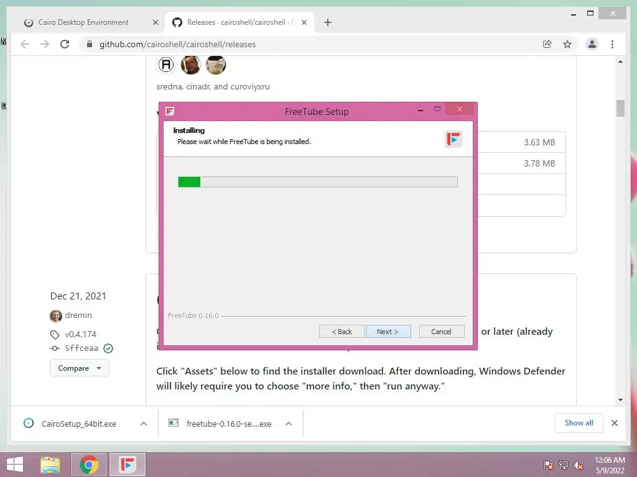The width and height of the screenshot is (637, 477).
Task: Cancel the FreeTube installation
Action: [x=442, y=332]
